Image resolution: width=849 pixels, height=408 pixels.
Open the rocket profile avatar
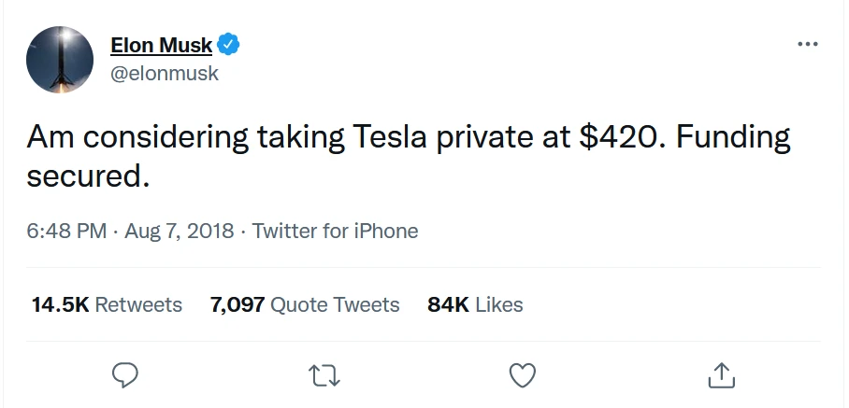coord(60,60)
